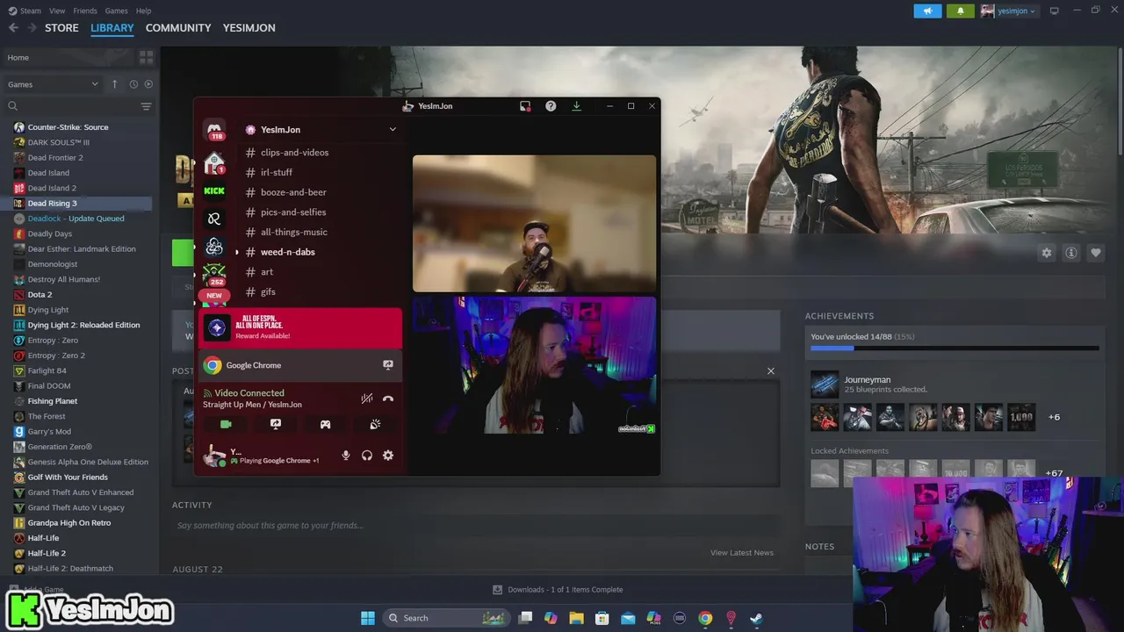Stream Google Chrome via screen icon
The image size is (1124, 632).
[x=388, y=365]
